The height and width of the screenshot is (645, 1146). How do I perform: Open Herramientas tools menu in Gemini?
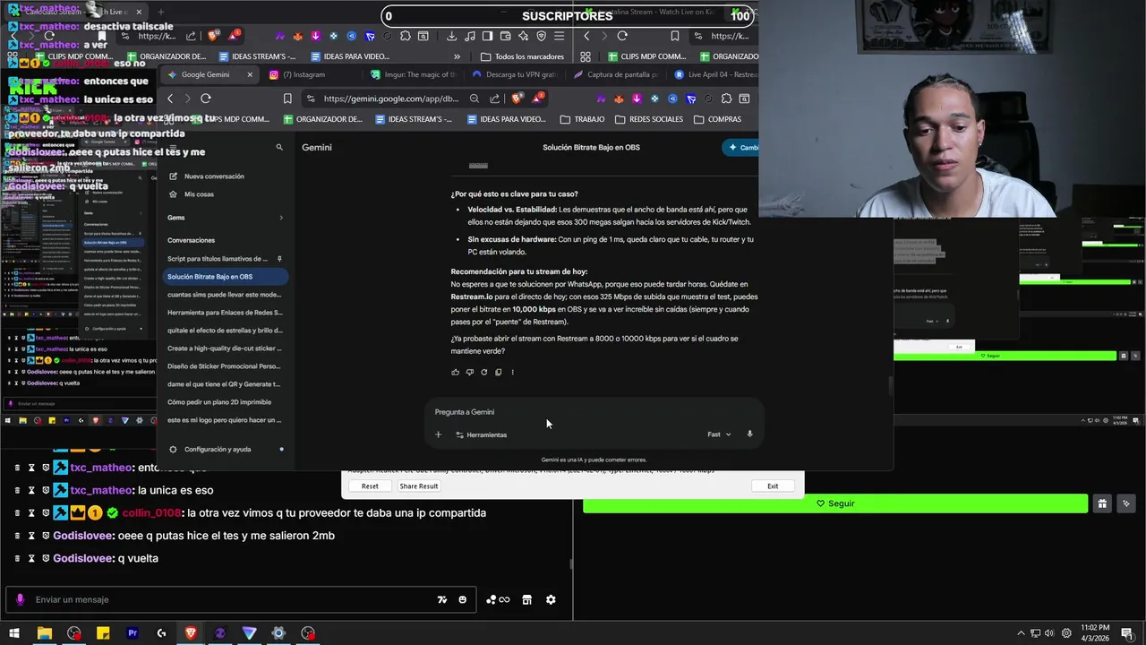click(482, 434)
